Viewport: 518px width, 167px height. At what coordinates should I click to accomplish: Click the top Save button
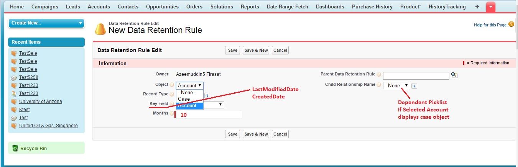click(x=232, y=50)
